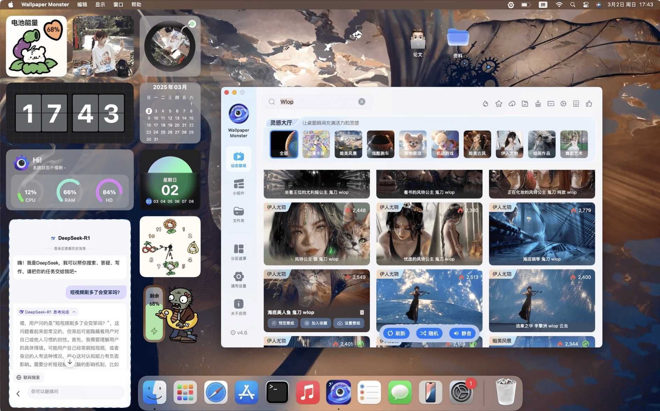Viewport: 660px width, 411px height.
Task: Open favorites via the star toolbar icon
Action: pyautogui.click(x=498, y=104)
